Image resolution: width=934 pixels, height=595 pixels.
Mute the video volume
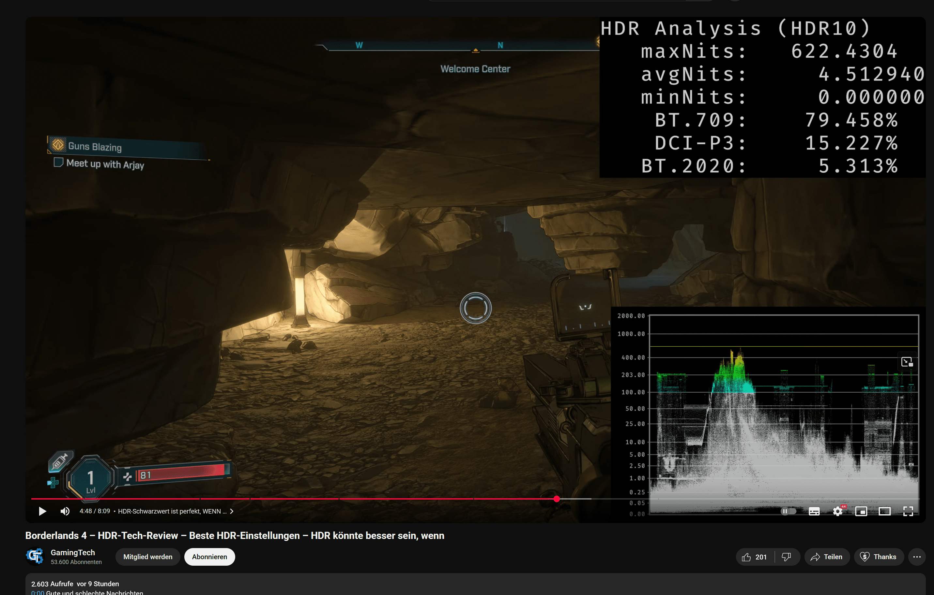[65, 511]
